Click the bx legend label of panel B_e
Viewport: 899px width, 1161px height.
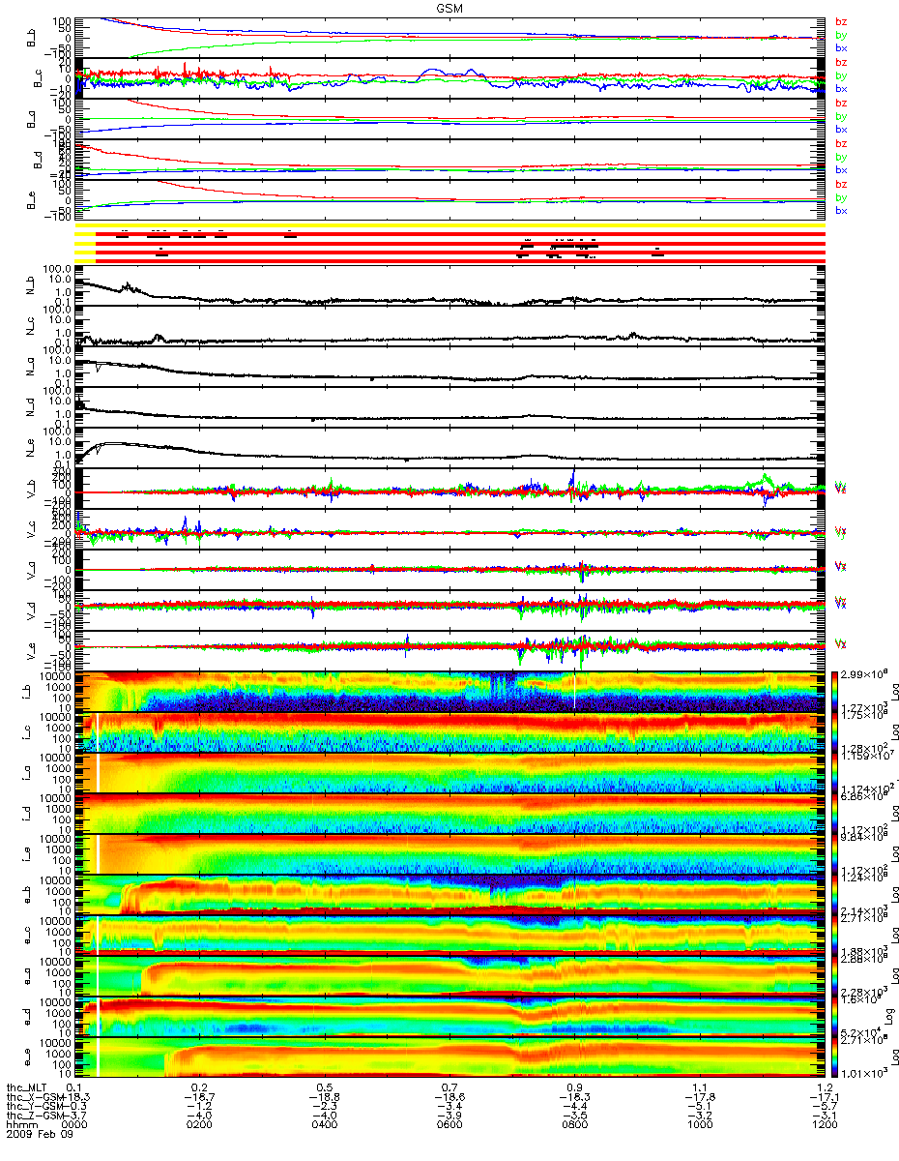tap(841, 210)
